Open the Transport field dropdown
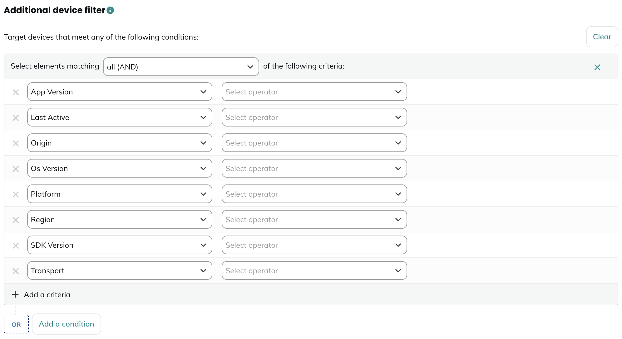This screenshot has height=339, width=622. [120, 270]
